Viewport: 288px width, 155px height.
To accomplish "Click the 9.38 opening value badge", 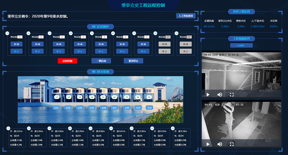I will (x=149, y=107).
